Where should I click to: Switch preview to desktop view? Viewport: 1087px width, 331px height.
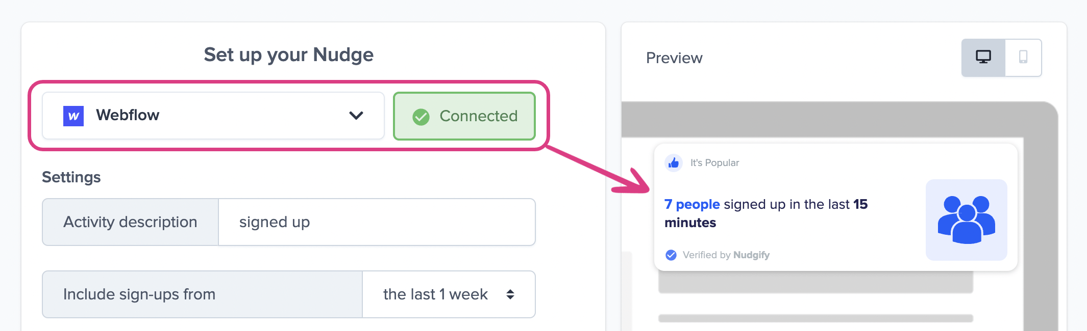[x=983, y=58]
